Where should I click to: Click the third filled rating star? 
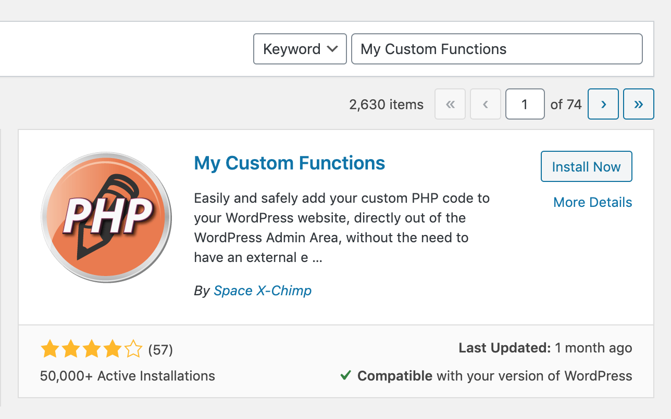(x=92, y=349)
